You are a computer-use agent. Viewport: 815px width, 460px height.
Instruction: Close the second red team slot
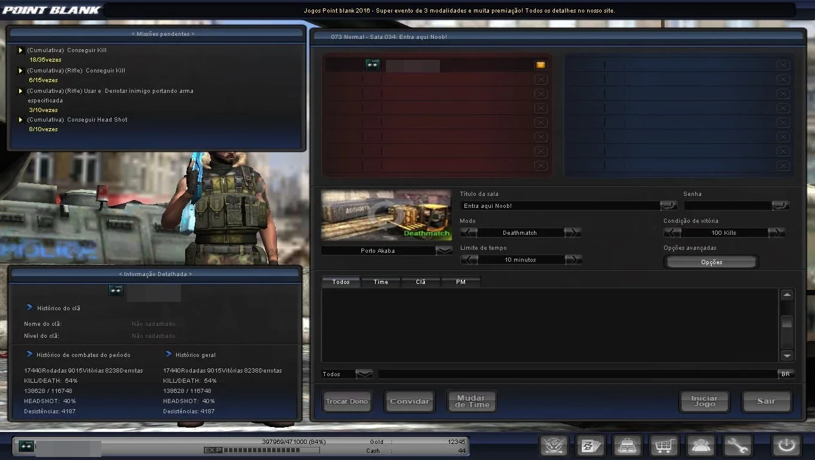tap(541, 79)
